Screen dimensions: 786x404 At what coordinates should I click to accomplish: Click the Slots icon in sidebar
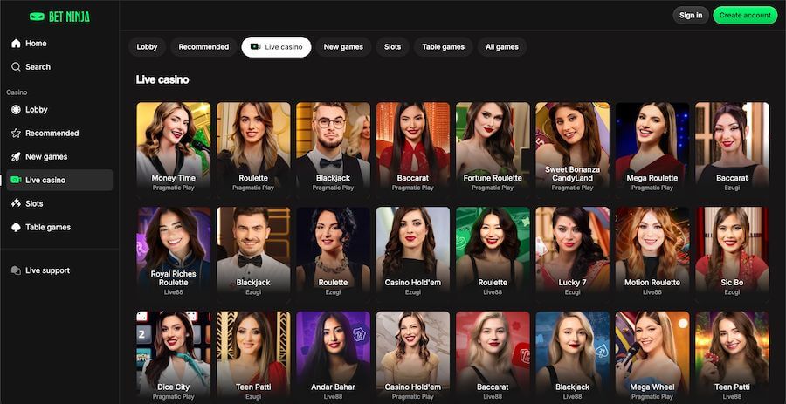click(16, 204)
